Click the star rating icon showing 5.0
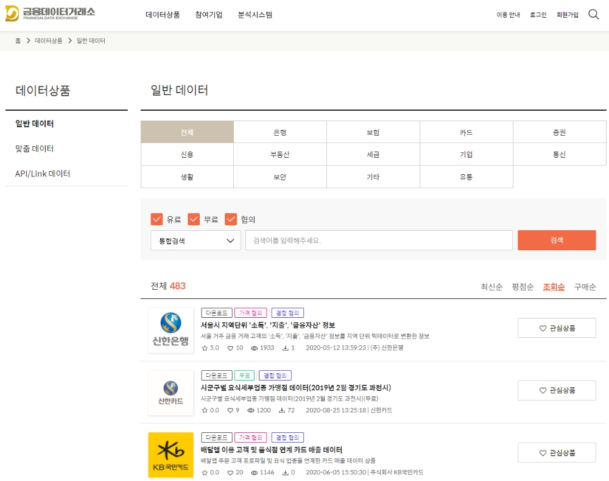This screenshot has width=609, height=481. [x=205, y=348]
